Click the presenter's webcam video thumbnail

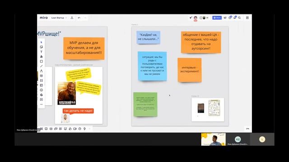click(214, 139)
